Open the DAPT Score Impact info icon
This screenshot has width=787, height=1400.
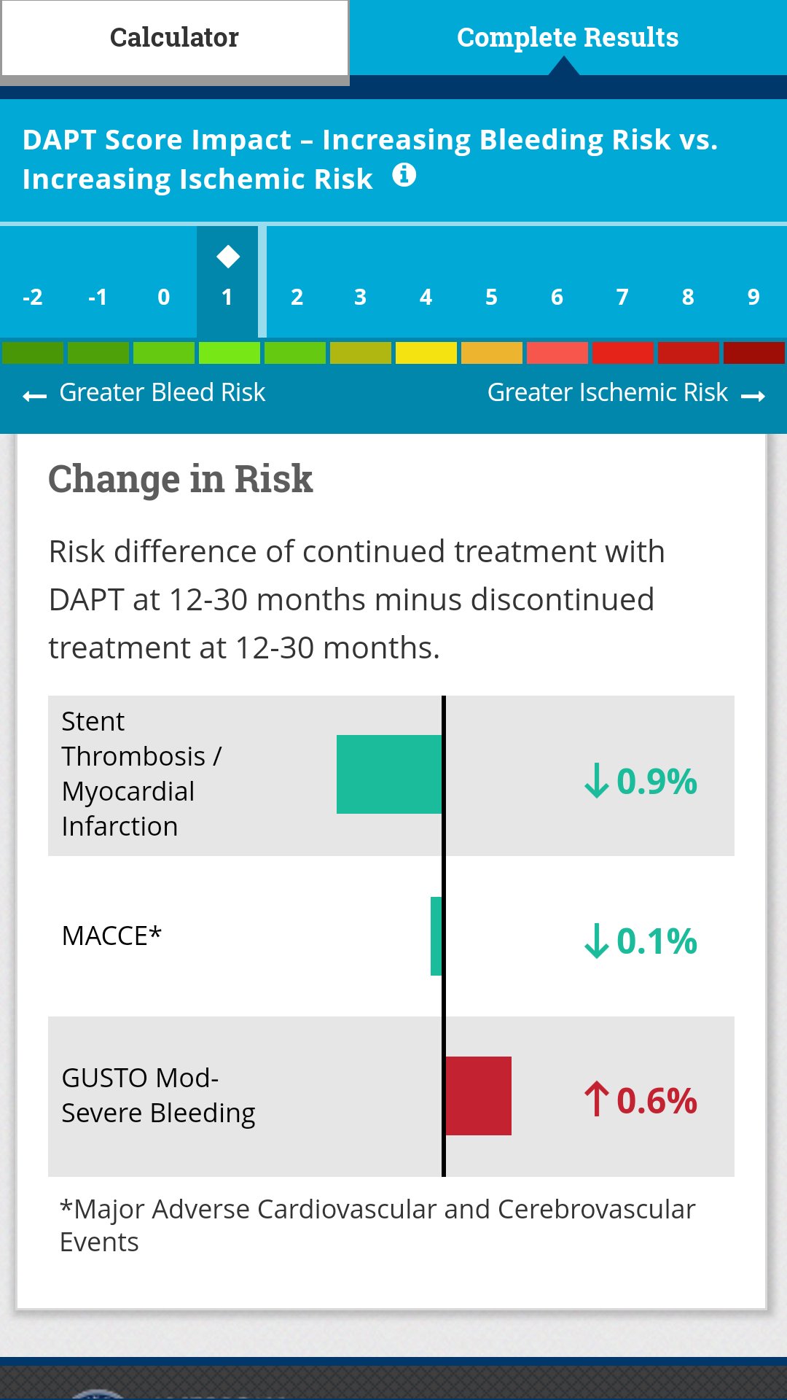pyautogui.click(x=404, y=176)
